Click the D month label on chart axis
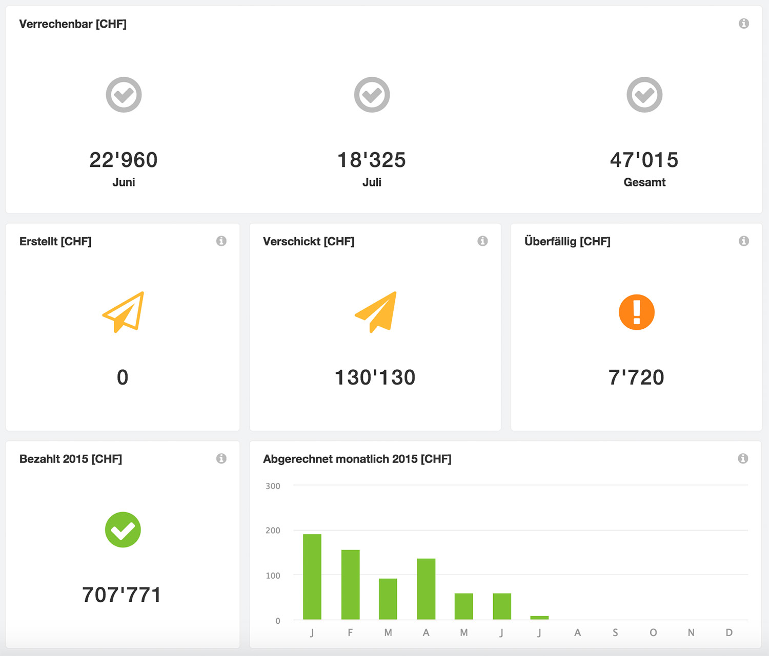 tap(729, 632)
